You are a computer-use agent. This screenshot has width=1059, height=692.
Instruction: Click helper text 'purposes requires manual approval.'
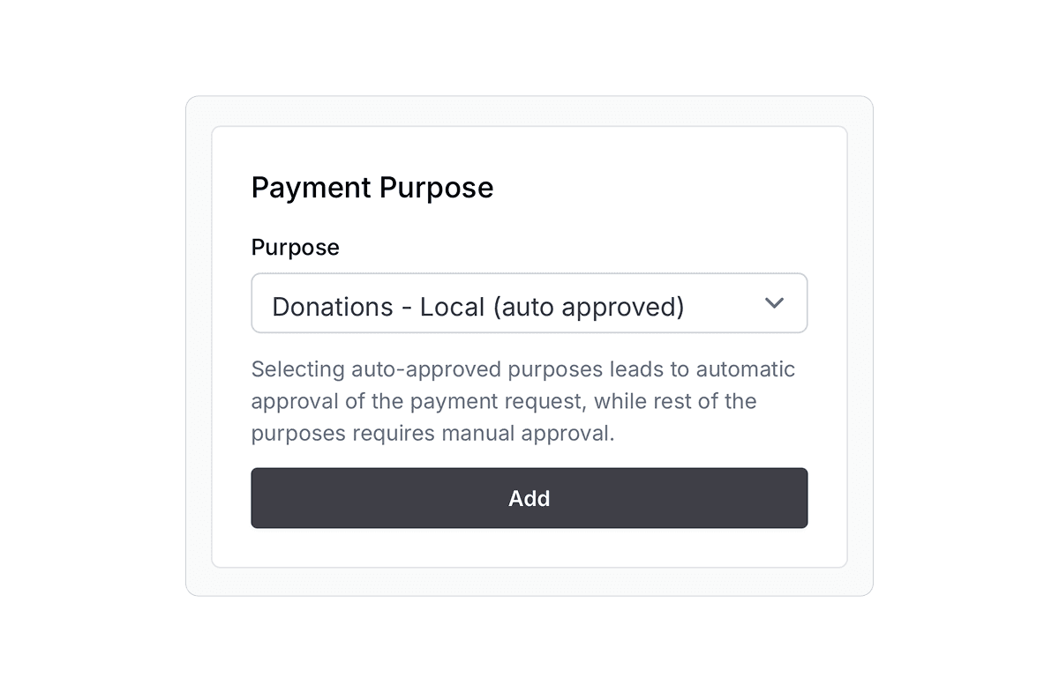coord(432,434)
